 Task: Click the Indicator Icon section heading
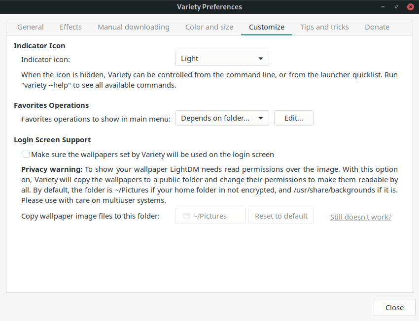(x=39, y=46)
